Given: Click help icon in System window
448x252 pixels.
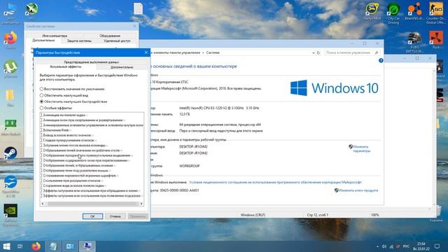Looking at the screenshot, I should 381,61.
